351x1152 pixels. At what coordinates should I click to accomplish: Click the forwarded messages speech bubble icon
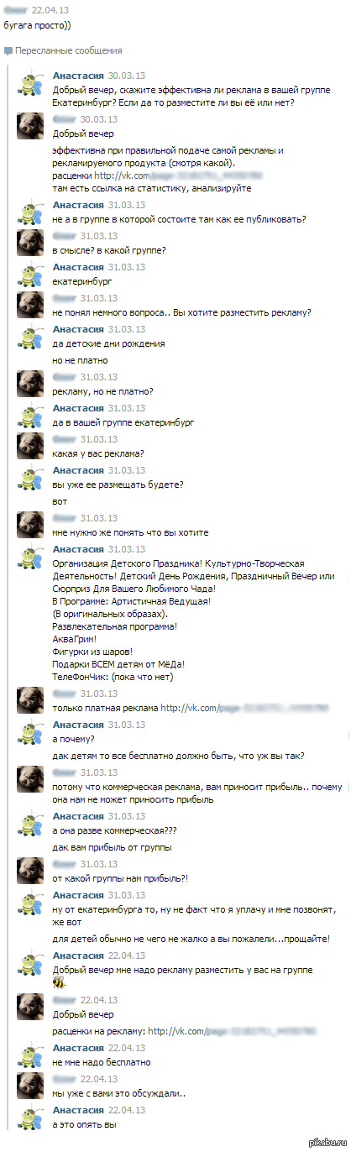coord(8,50)
